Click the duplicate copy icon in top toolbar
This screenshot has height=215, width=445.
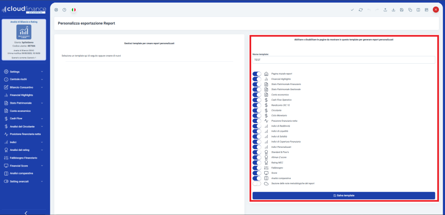point(410,10)
